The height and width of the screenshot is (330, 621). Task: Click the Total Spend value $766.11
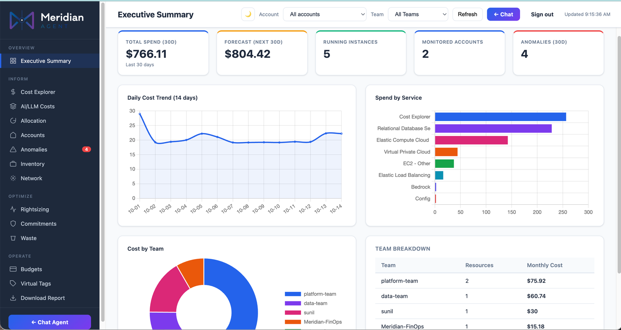click(146, 54)
